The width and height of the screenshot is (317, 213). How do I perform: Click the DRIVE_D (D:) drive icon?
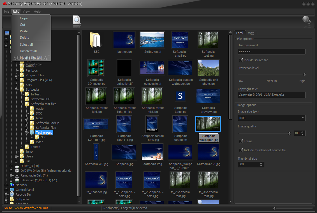point(17,166)
